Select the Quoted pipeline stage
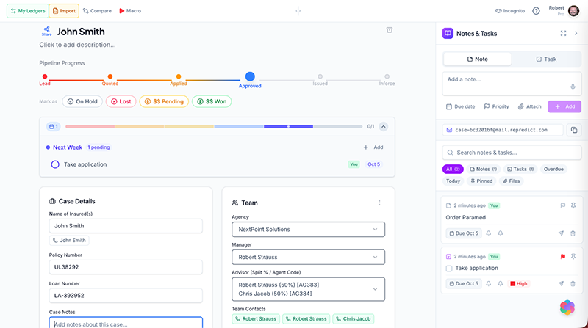Screen dimensions: 588x328 click(110, 80)
